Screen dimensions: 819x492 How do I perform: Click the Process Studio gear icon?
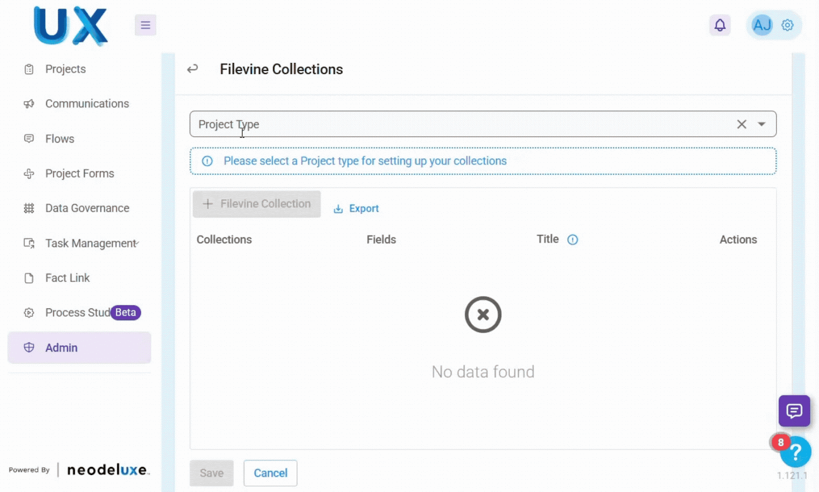click(29, 312)
